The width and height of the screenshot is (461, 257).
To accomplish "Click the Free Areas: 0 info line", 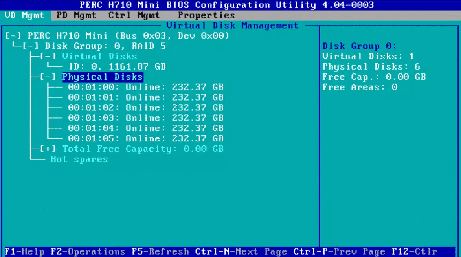I will tap(360, 87).
